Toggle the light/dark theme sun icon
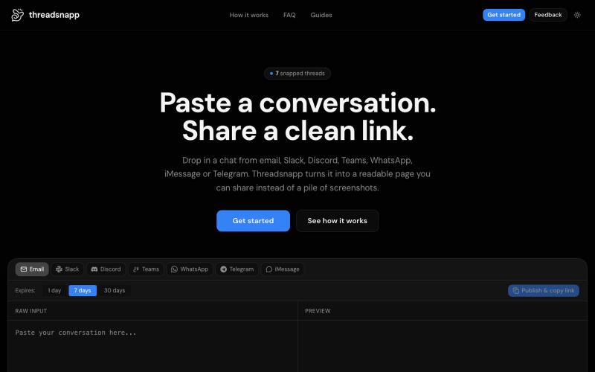Image resolution: width=595 pixels, height=372 pixels. tap(577, 15)
